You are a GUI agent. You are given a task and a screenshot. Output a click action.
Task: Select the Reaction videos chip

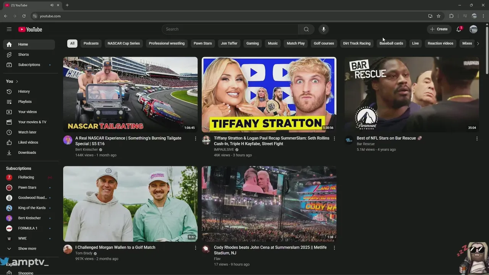click(440, 44)
